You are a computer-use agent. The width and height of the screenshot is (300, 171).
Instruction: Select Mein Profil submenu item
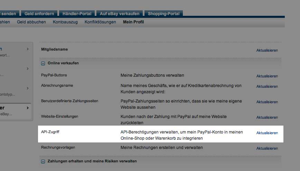point(133,22)
